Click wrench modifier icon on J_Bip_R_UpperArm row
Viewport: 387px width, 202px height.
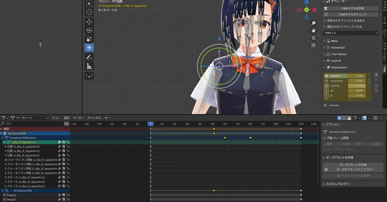[x=59, y=142]
